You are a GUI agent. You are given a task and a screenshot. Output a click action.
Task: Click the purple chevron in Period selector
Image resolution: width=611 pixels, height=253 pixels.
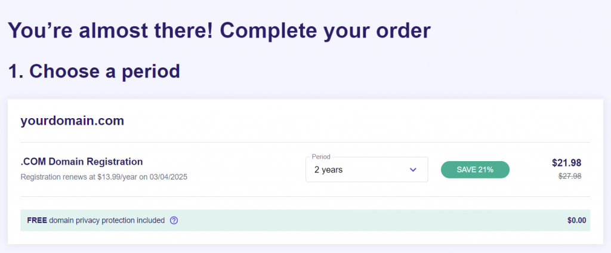413,170
